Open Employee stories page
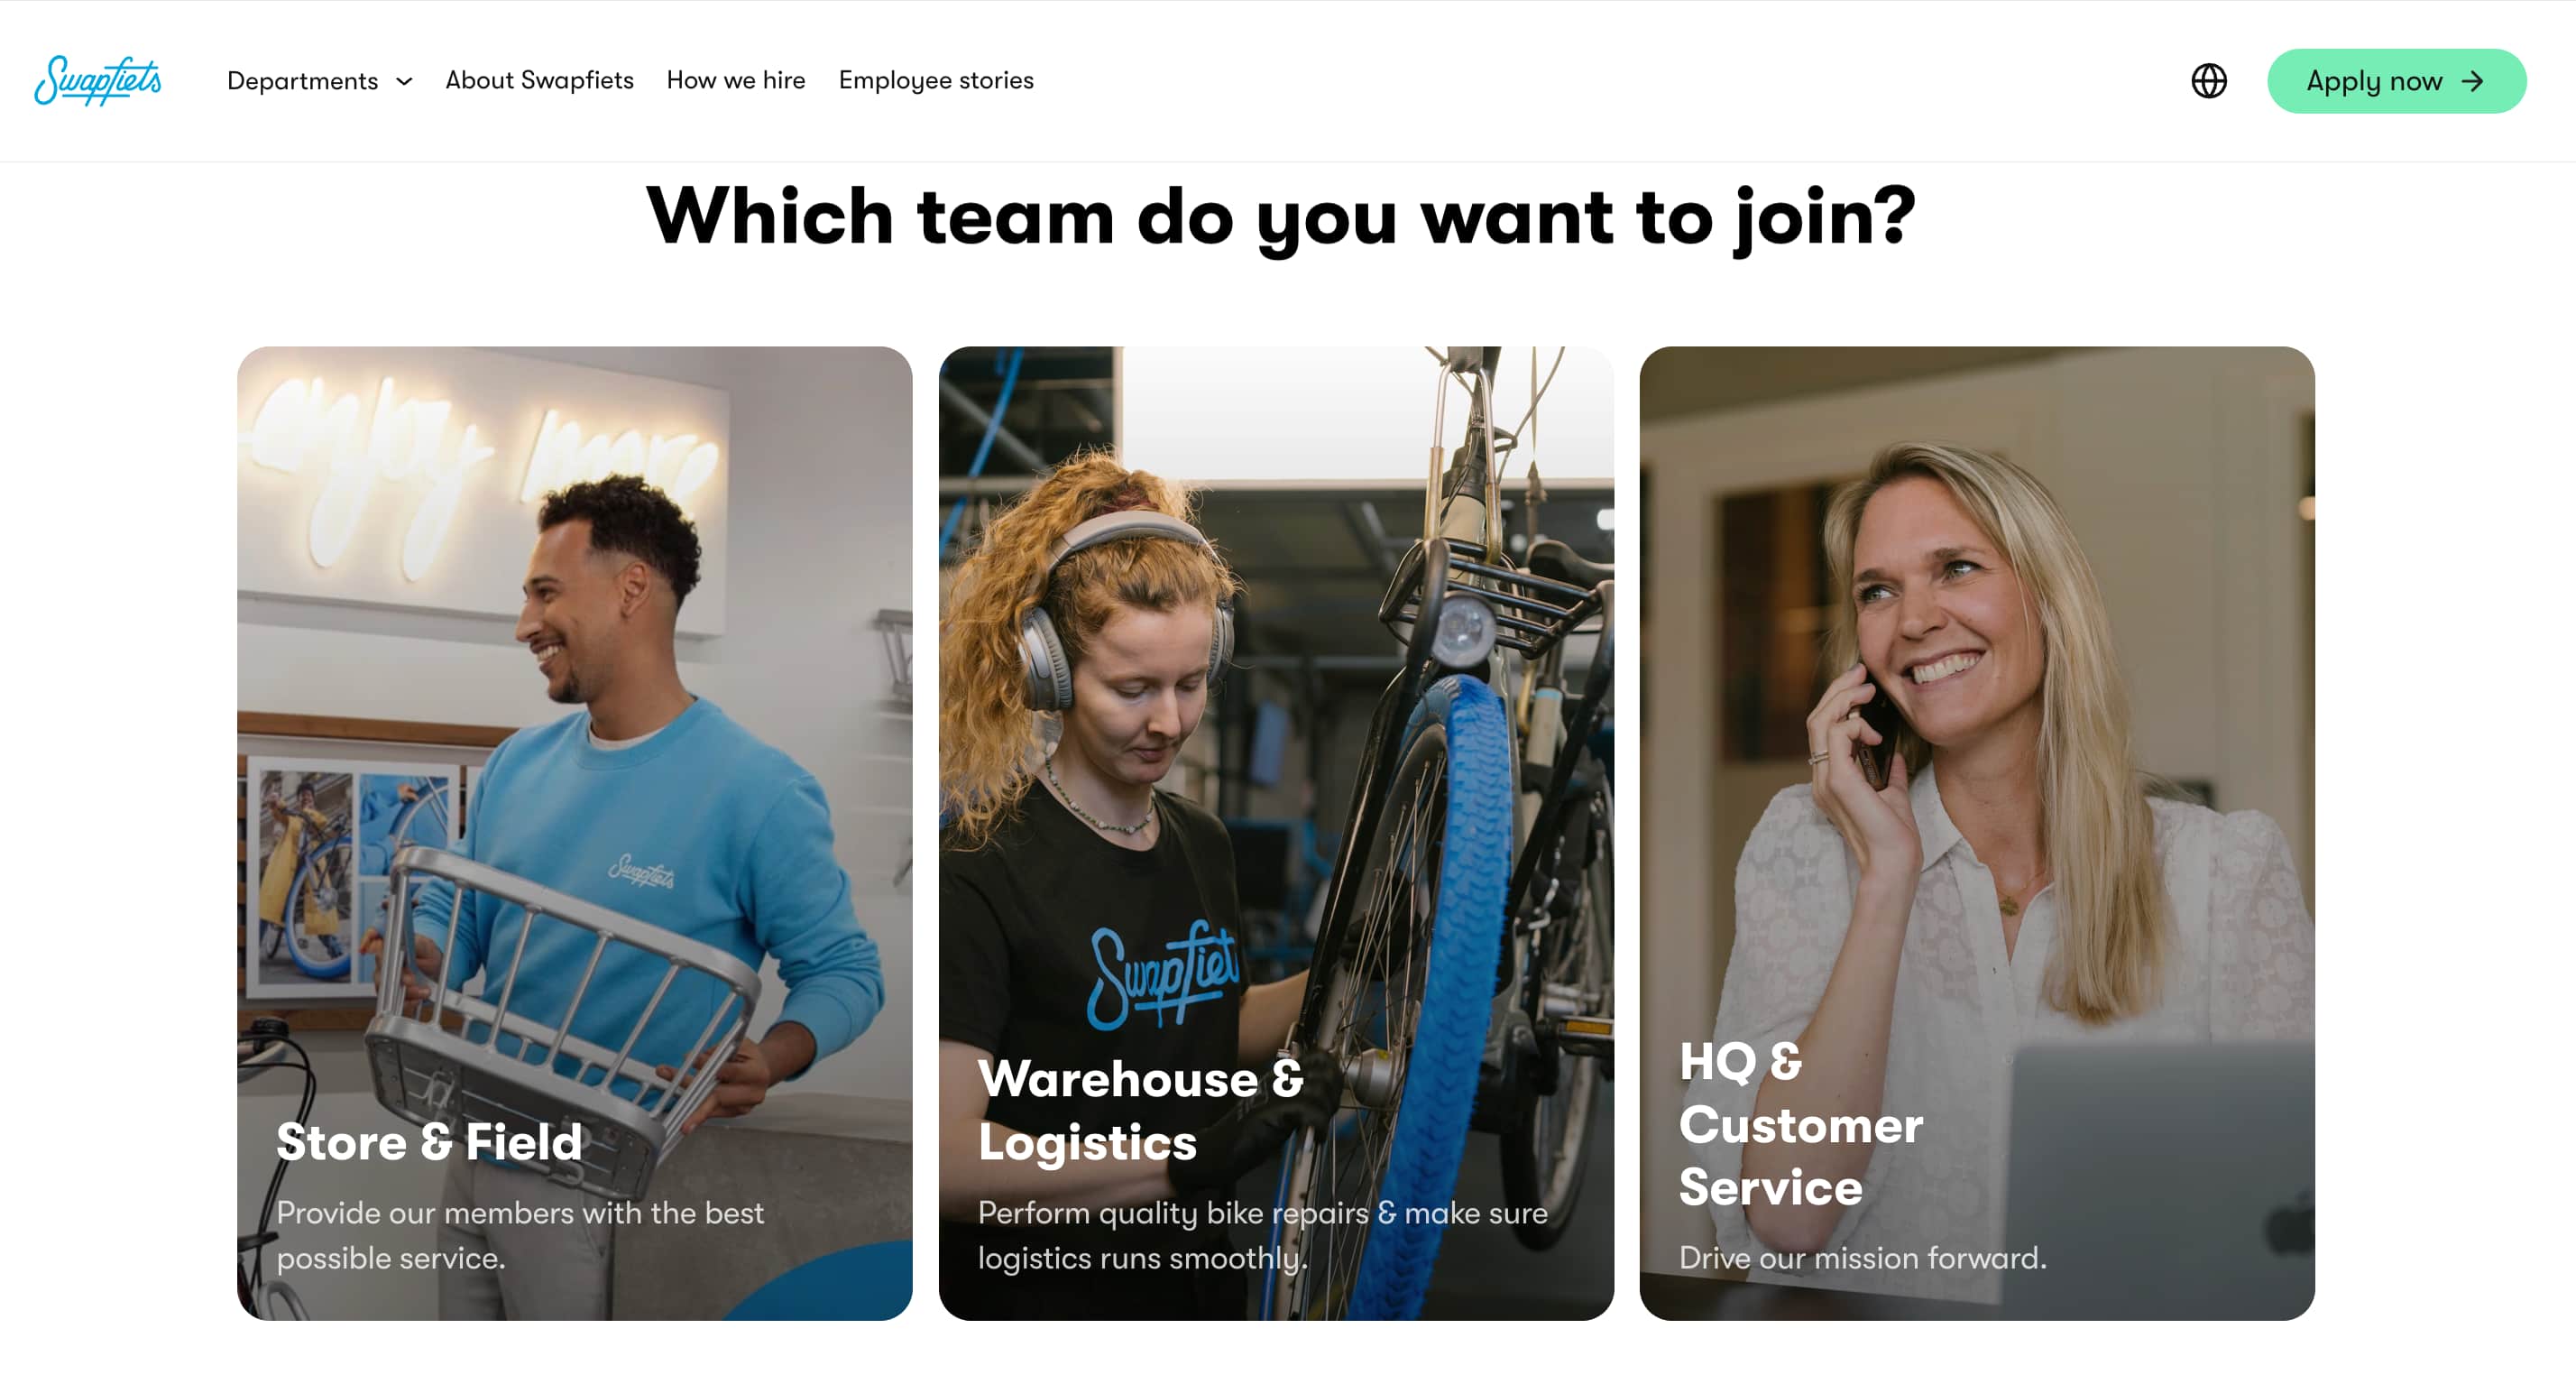 (x=936, y=80)
